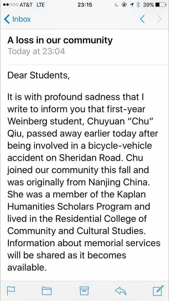Return to Inbox via back button
This screenshot has width=169, height=301.
coord(17,19)
